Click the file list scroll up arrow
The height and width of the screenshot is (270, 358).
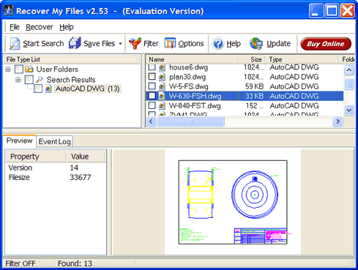tap(349, 70)
